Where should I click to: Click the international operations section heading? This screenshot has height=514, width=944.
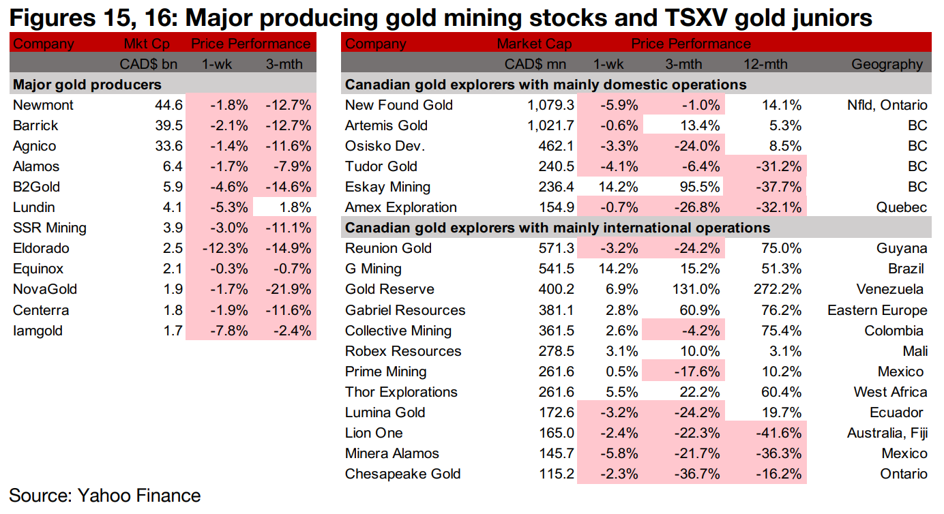coord(557,228)
